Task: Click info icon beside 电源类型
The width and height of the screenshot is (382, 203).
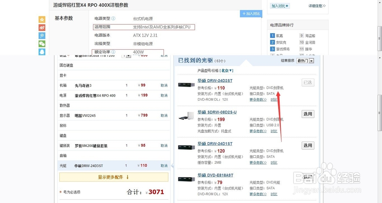Action: click(x=113, y=18)
